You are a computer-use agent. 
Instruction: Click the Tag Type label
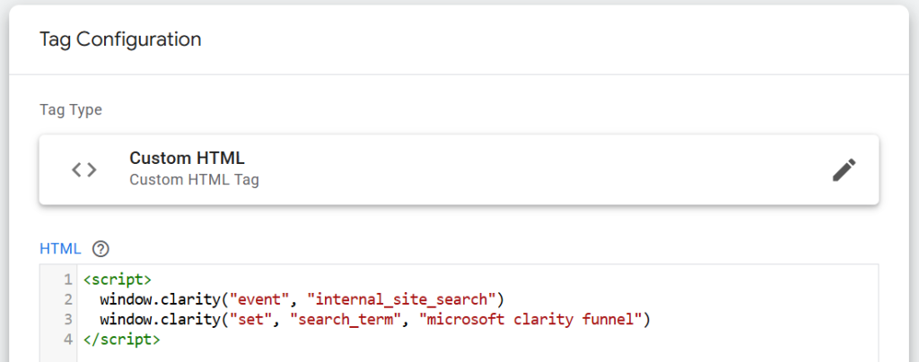tap(71, 110)
